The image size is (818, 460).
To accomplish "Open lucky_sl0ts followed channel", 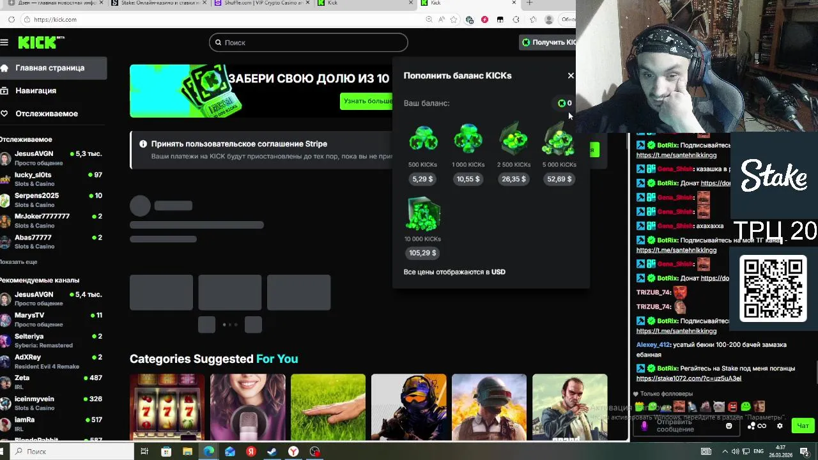I will click(51, 179).
